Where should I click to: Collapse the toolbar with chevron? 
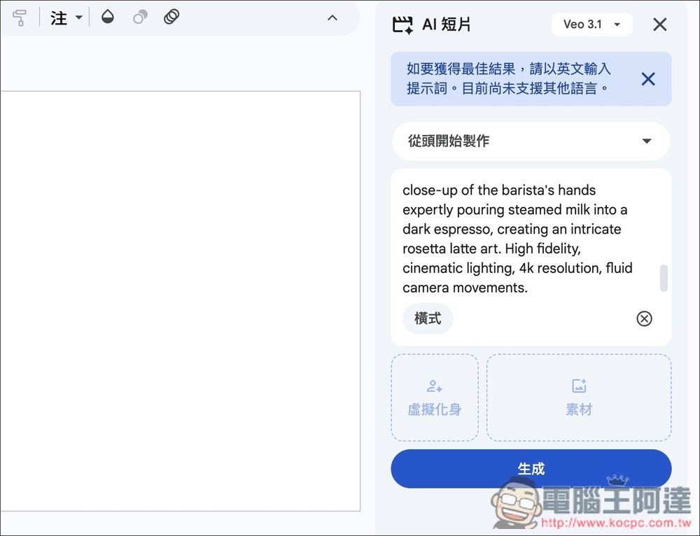332,17
